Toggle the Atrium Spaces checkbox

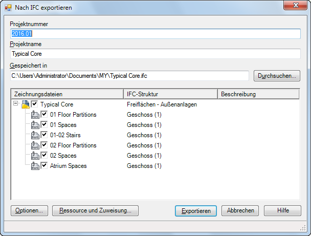pos(45,166)
